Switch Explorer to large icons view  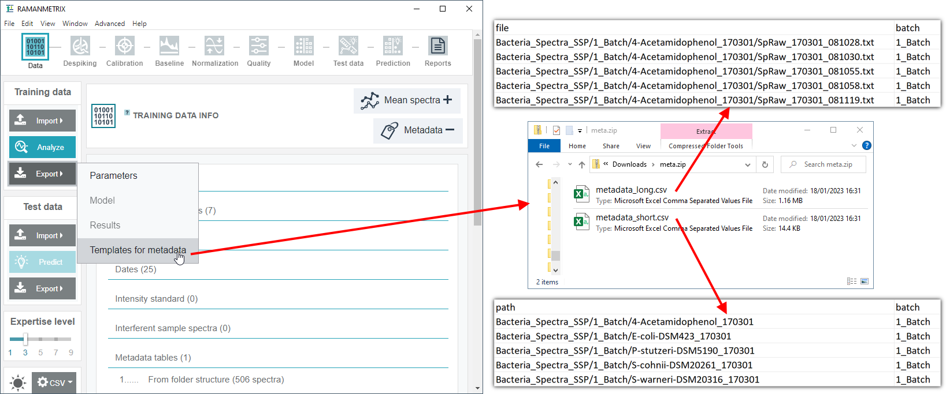[865, 282]
